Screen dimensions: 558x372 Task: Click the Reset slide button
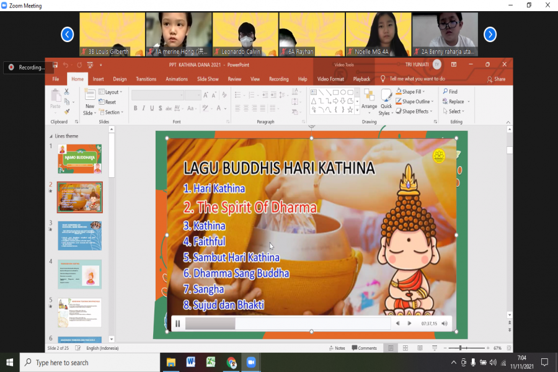pos(110,102)
